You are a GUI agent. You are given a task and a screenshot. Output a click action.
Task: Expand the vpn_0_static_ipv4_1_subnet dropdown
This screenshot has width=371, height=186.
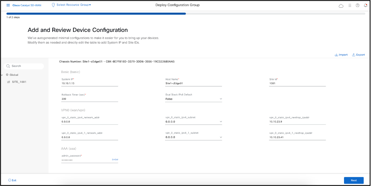tap(221, 137)
